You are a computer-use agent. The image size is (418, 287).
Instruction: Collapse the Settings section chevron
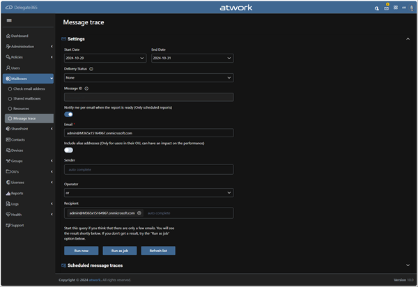[408, 39]
